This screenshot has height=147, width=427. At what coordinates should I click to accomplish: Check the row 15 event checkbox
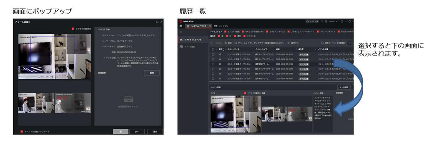213,54
